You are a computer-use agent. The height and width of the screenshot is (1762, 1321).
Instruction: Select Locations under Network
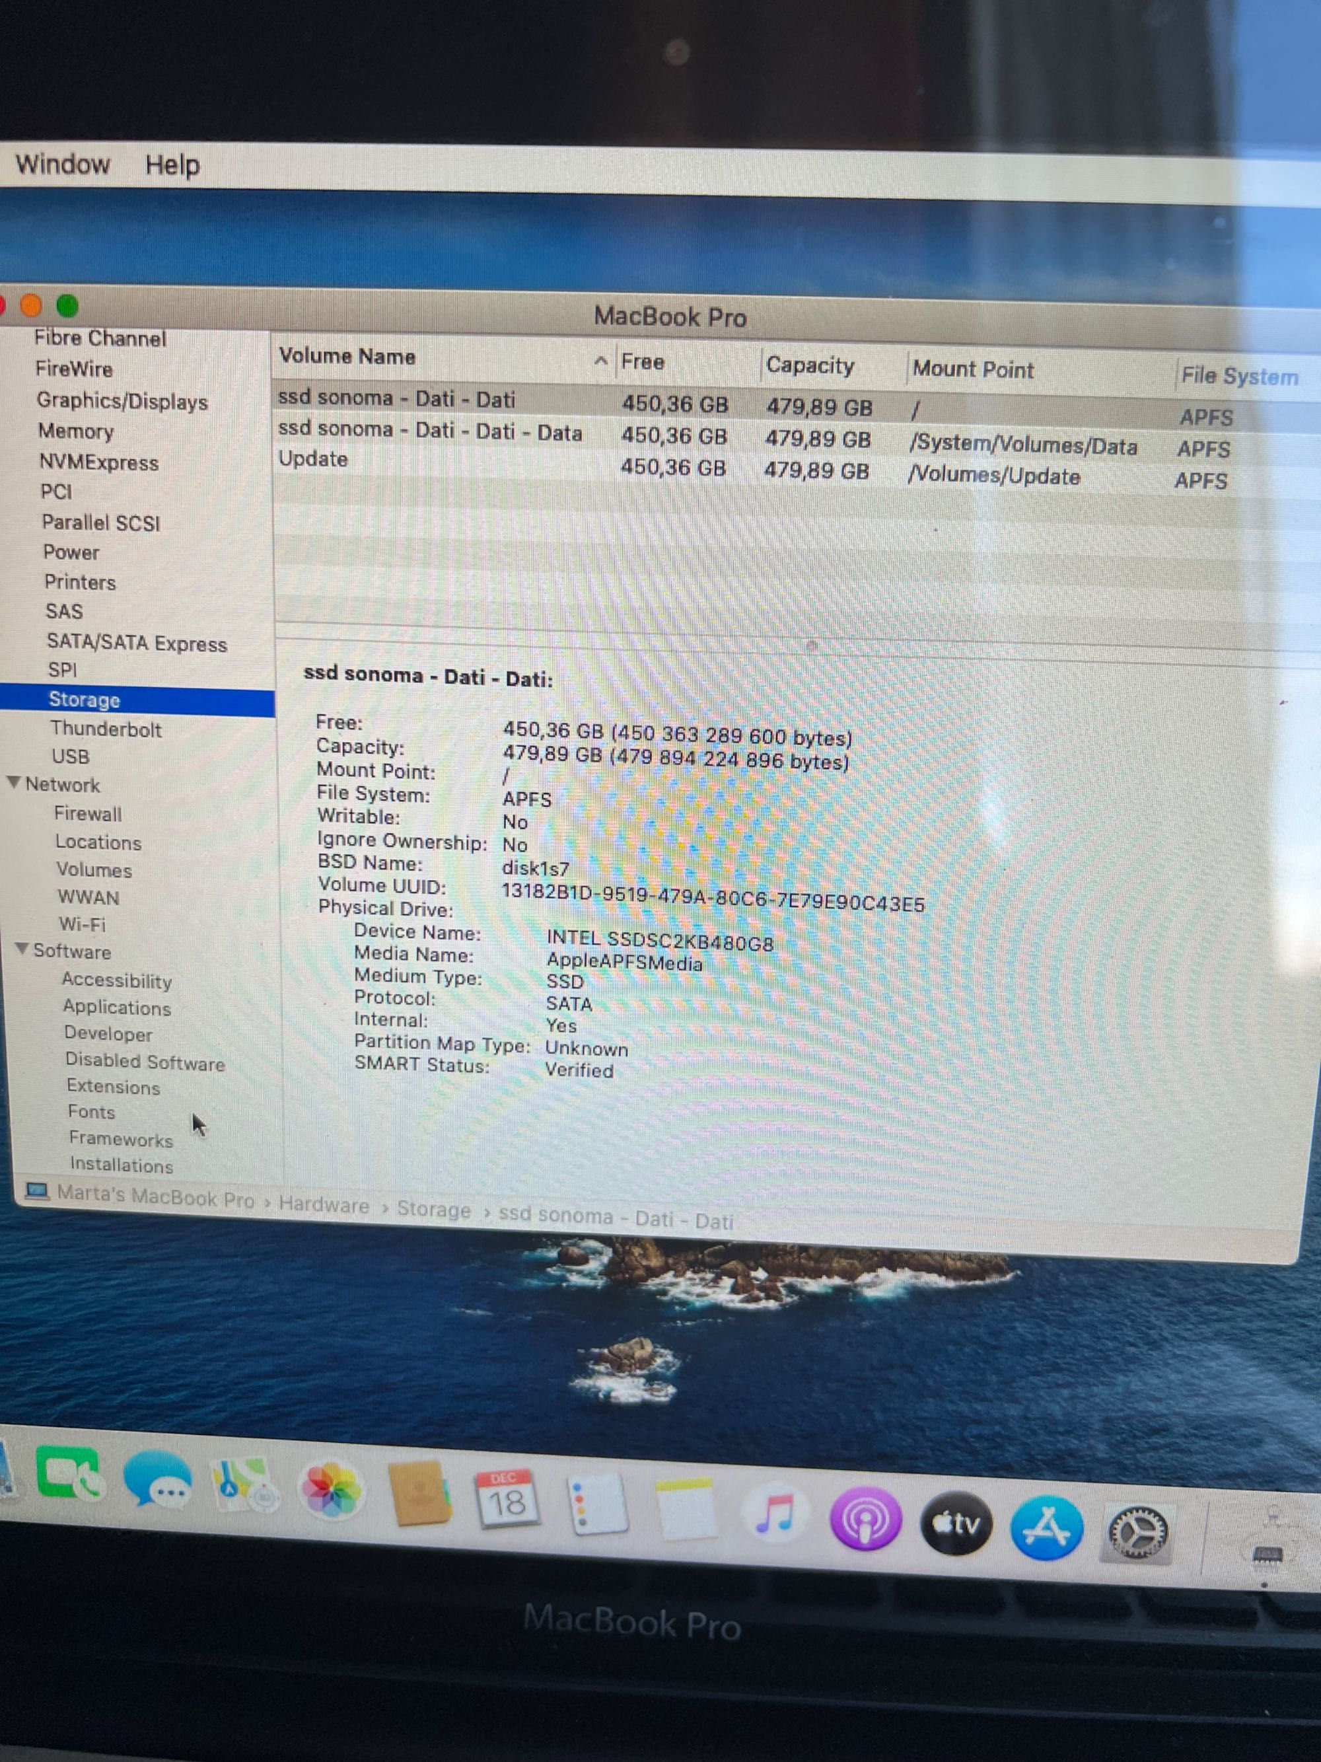click(x=98, y=842)
